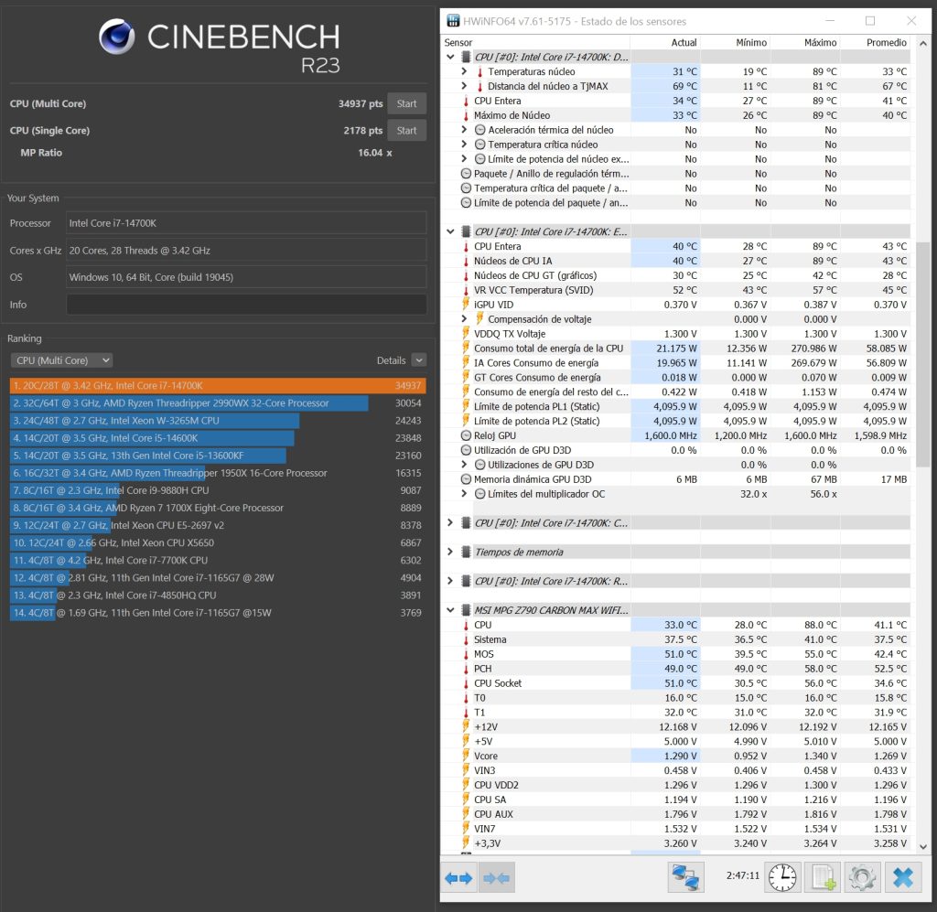Click clock icon beside Reloj GPU
The image size is (937, 912).
point(466,435)
